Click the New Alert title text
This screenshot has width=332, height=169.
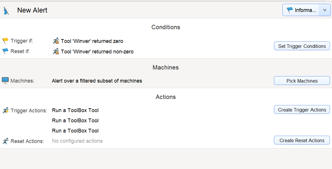click(32, 10)
